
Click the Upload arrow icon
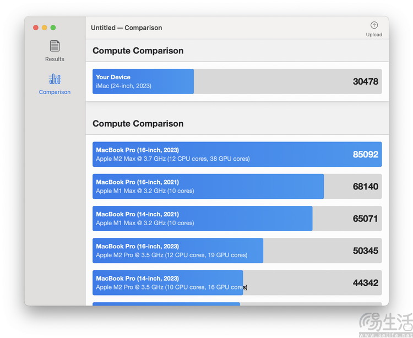coord(374,25)
